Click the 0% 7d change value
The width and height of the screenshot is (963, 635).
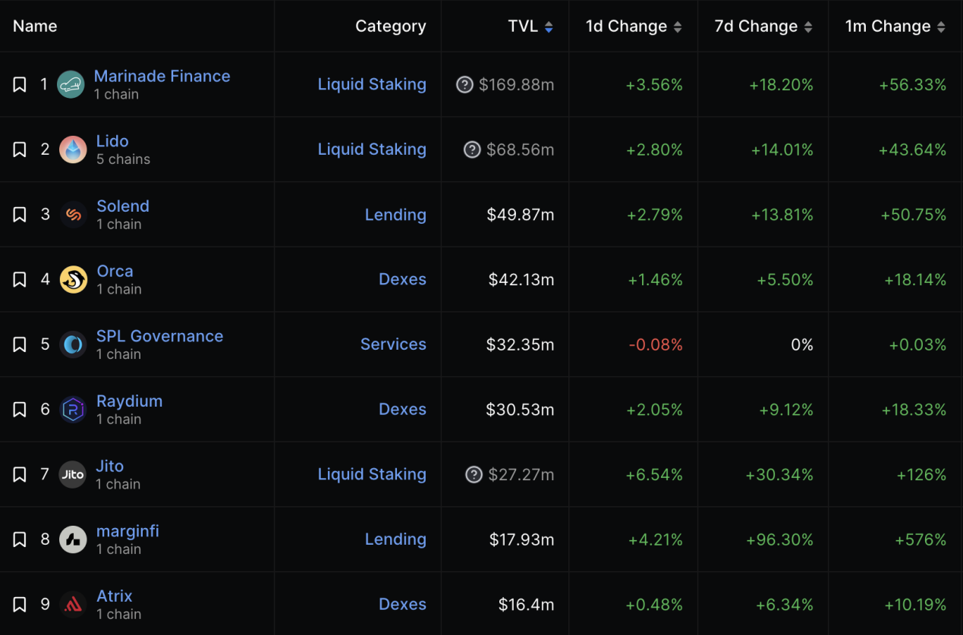pyautogui.click(x=802, y=345)
